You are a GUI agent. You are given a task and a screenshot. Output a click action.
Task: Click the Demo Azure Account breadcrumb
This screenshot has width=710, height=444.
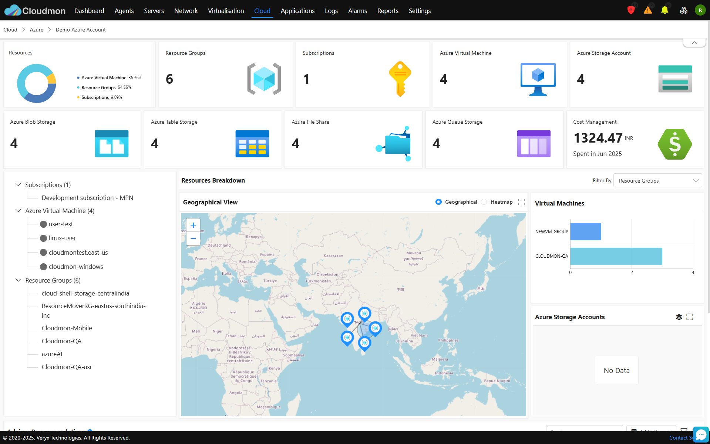pos(81,30)
